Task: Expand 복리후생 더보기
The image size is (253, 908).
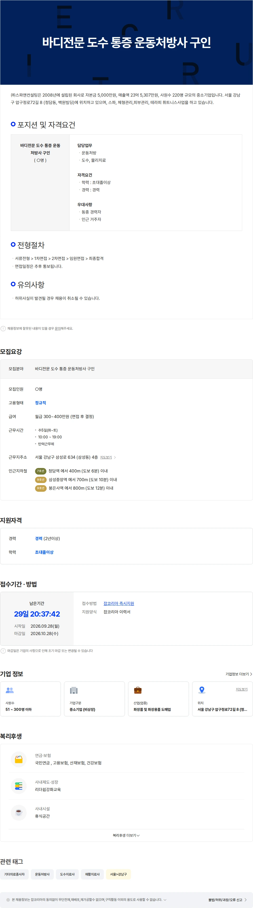Action: click(126, 835)
